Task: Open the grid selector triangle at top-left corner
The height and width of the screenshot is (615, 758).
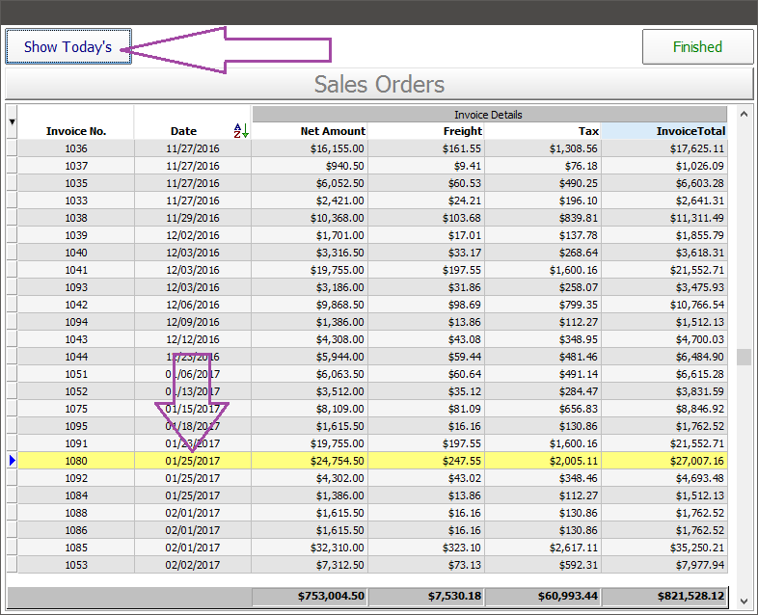Action: pyautogui.click(x=12, y=122)
